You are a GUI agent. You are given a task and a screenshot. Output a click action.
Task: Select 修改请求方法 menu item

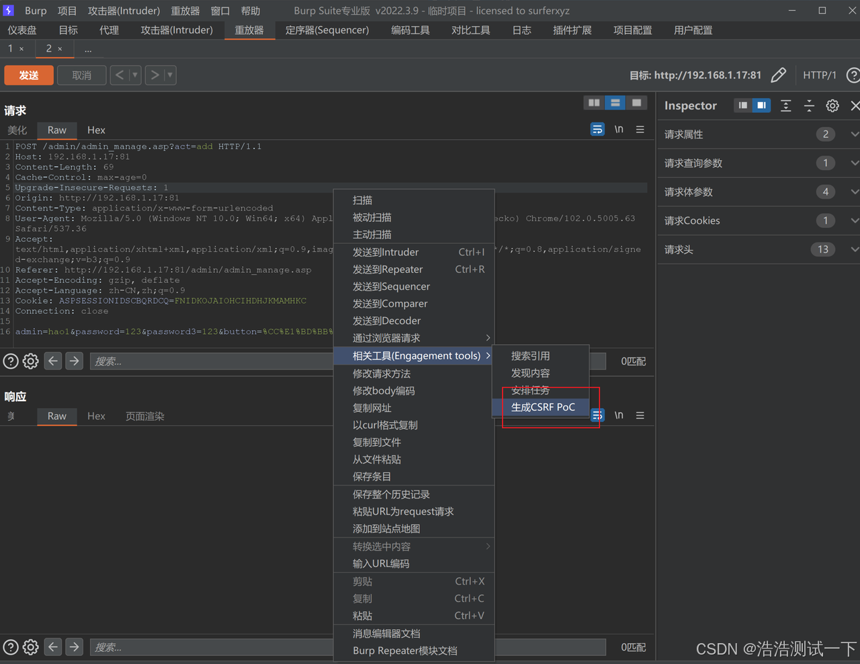(414, 374)
